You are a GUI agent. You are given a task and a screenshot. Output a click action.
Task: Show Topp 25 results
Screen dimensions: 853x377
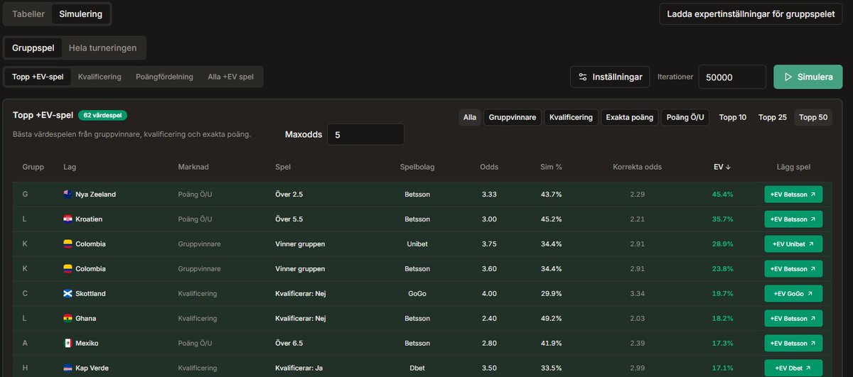coord(773,117)
